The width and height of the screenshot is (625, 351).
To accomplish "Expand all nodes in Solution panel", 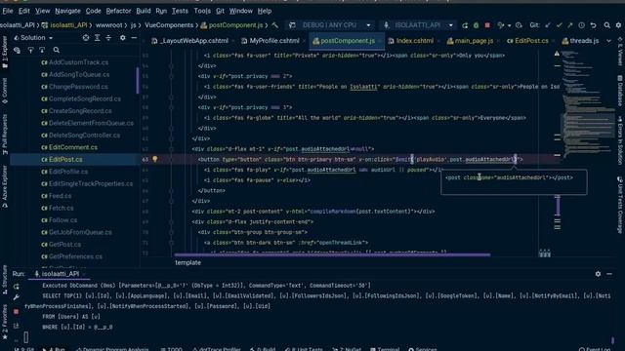I will [x=98, y=38].
